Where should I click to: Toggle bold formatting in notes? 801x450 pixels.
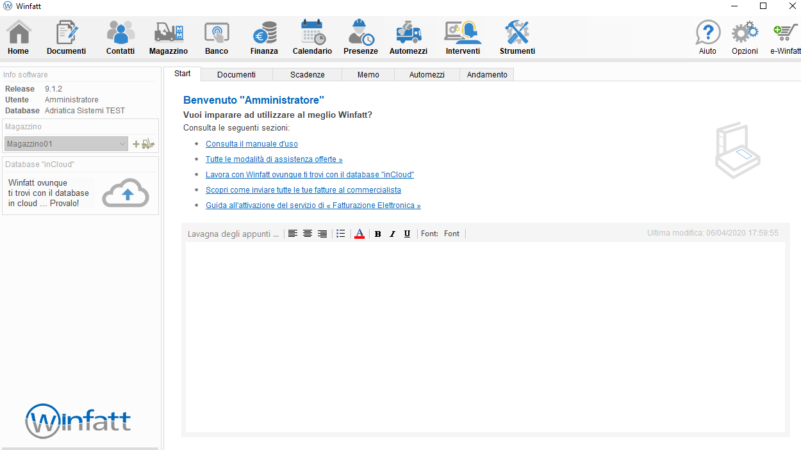click(377, 234)
